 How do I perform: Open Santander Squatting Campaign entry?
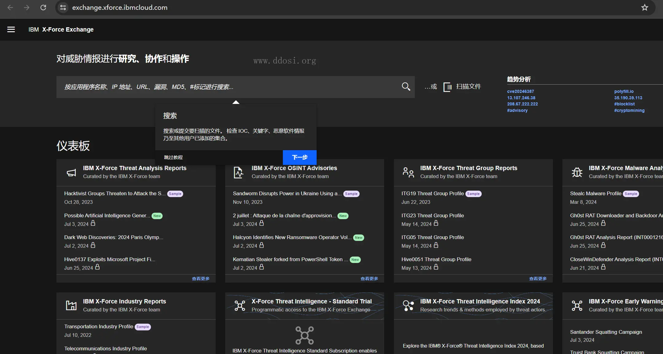click(606, 332)
